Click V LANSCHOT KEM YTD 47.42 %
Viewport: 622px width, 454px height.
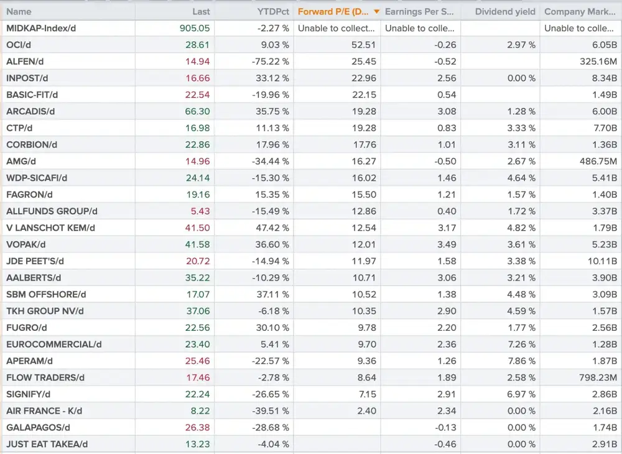point(272,228)
